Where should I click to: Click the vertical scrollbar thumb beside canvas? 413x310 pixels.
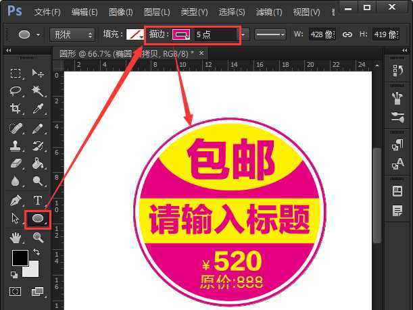coord(377,195)
